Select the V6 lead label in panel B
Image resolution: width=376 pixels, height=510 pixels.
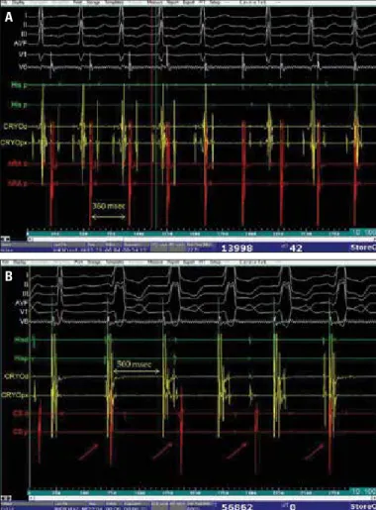point(24,321)
